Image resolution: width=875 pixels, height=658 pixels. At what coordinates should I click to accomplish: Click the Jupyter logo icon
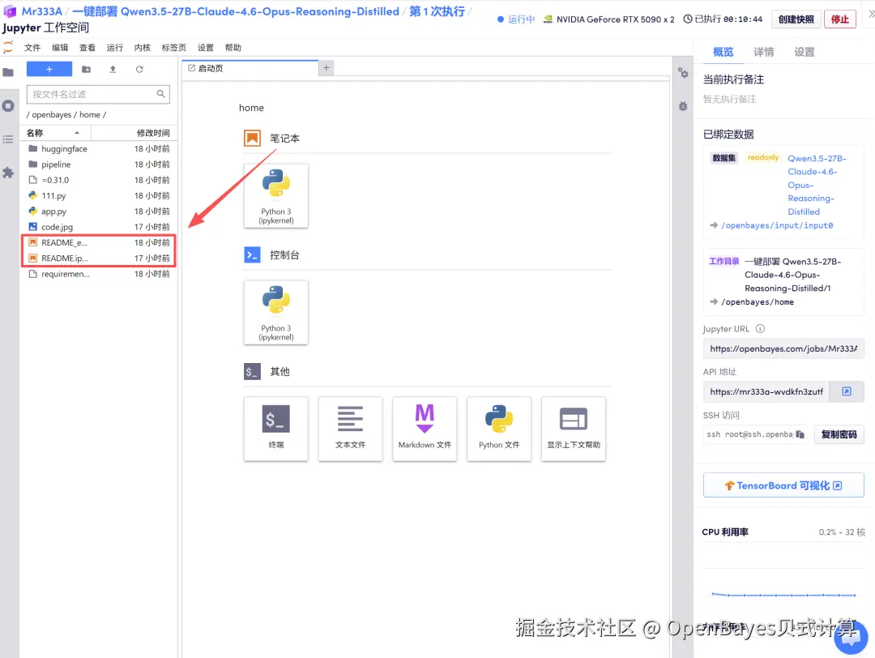[x=8, y=48]
